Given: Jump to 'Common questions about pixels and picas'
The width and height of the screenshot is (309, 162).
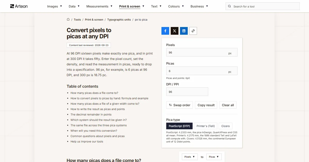Looking at the screenshot, I should coord(98,136).
